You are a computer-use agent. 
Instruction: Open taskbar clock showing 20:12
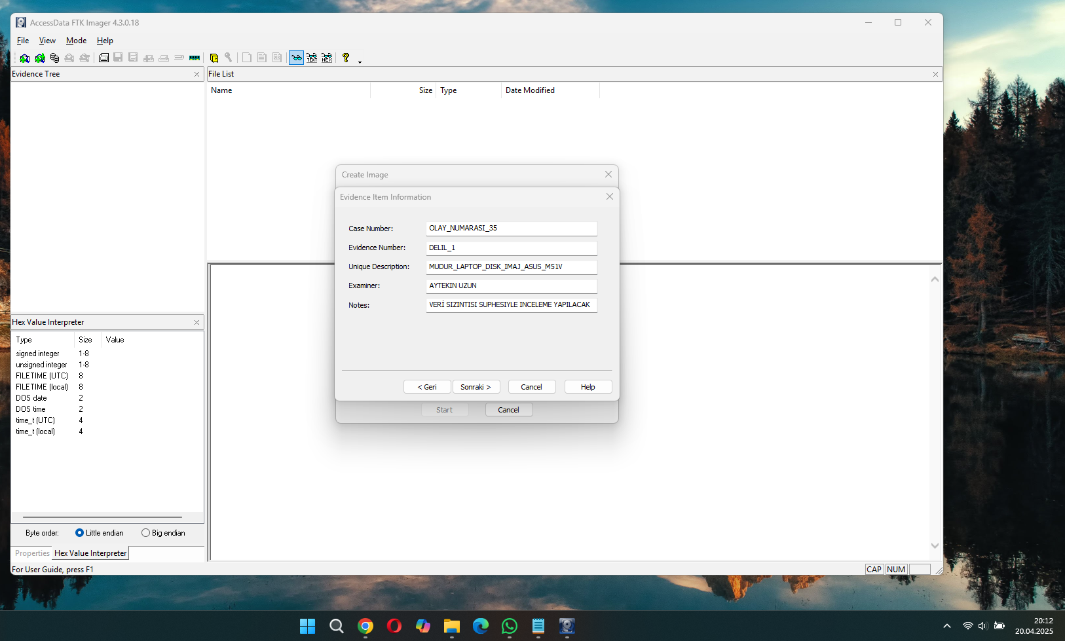[x=1034, y=626]
